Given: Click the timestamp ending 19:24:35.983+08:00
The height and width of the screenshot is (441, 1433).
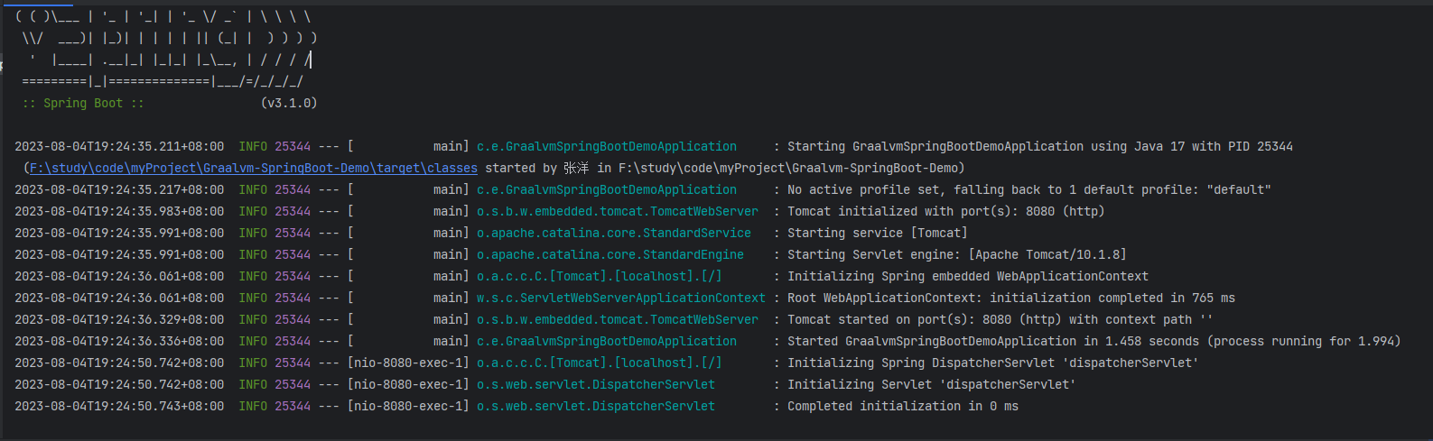Looking at the screenshot, I should coord(119,211).
